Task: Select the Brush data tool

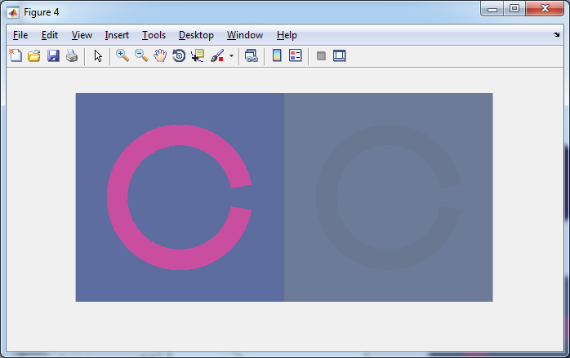Action: click(x=217, y=55)
